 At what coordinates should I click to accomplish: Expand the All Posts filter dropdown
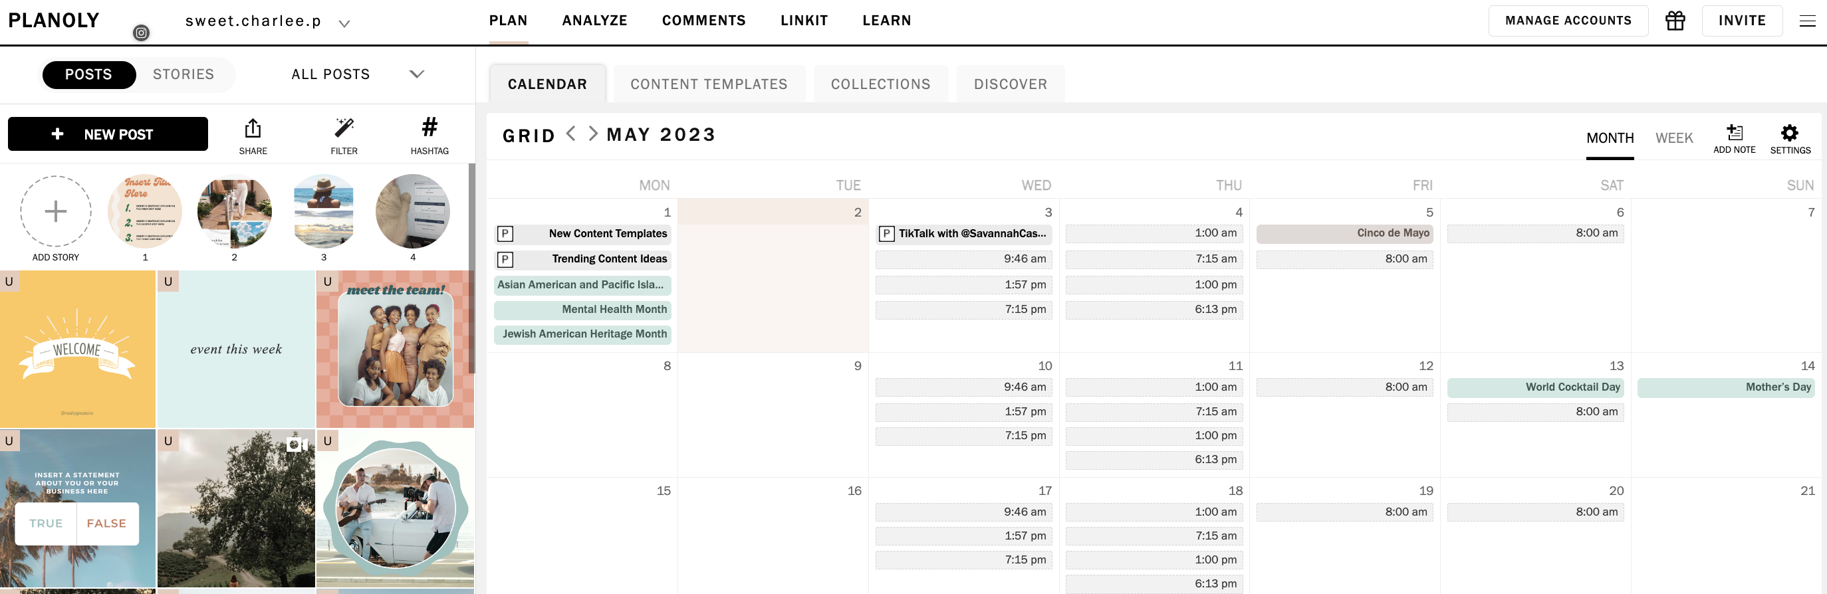(x=417, y=74)
